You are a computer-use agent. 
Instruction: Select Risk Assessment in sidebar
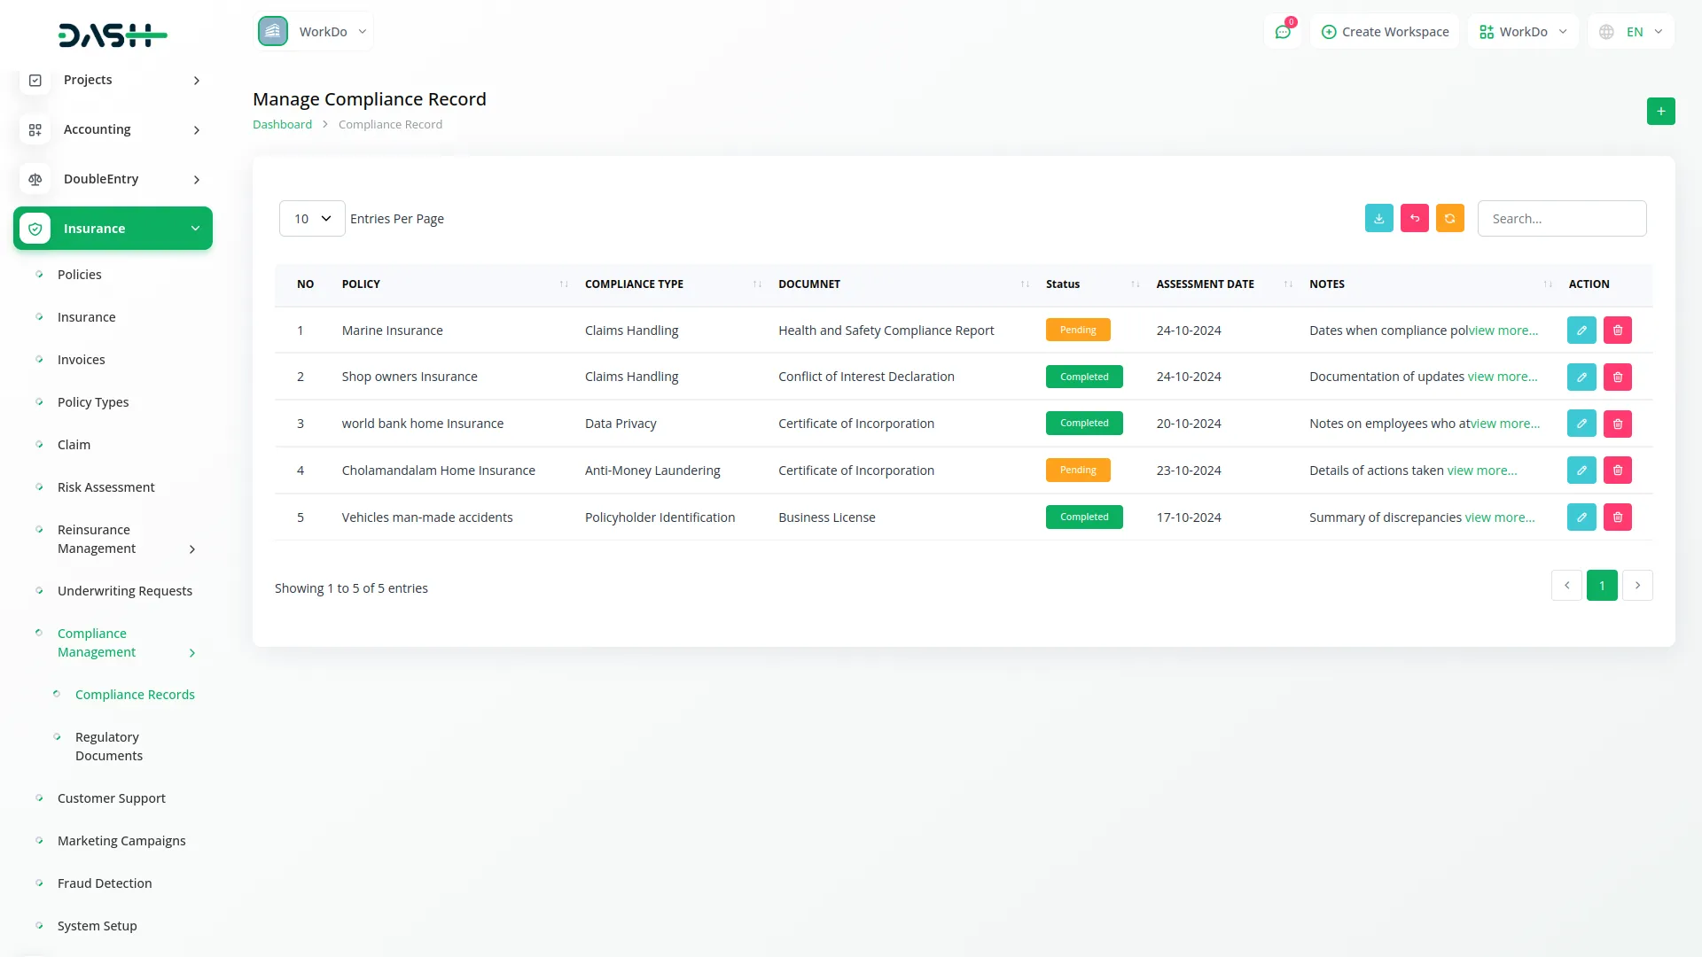105,486
